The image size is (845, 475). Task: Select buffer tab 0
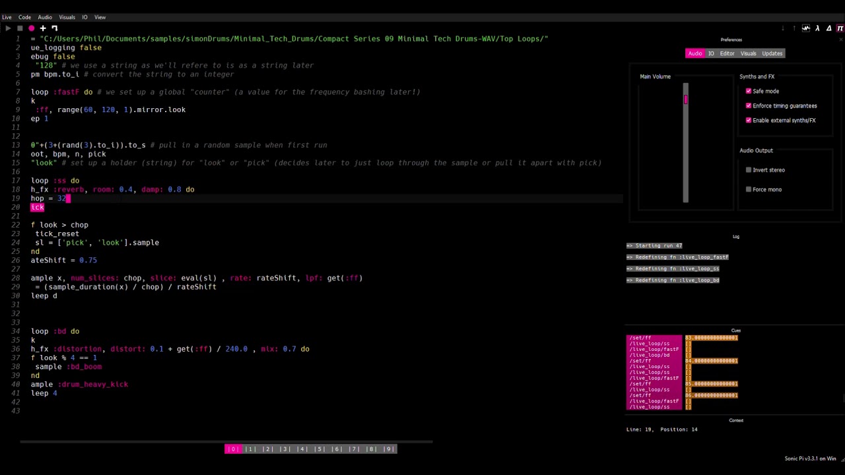pos(233,449)
